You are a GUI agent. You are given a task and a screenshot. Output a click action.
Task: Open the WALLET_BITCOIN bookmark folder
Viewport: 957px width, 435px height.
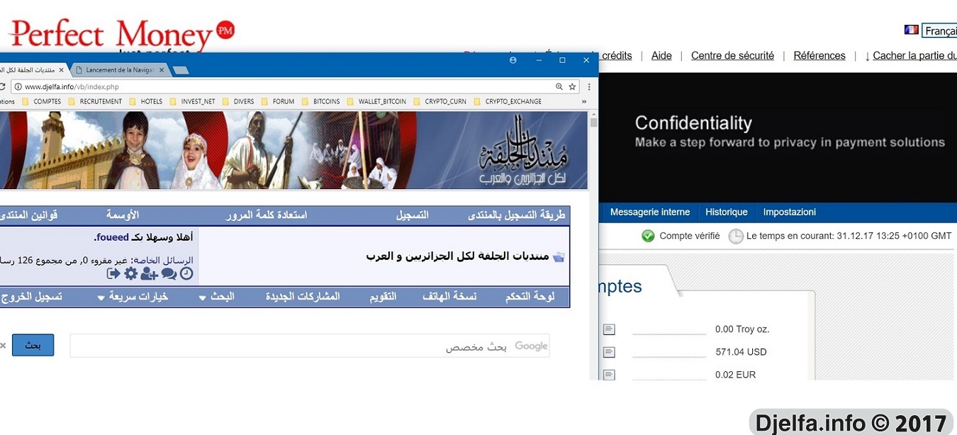[376, 101]
